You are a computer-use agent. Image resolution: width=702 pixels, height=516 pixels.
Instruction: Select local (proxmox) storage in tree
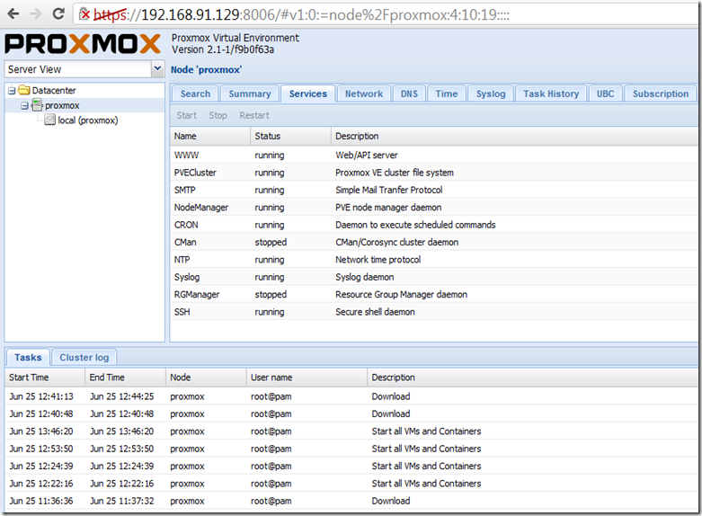(x=88, y=120)
